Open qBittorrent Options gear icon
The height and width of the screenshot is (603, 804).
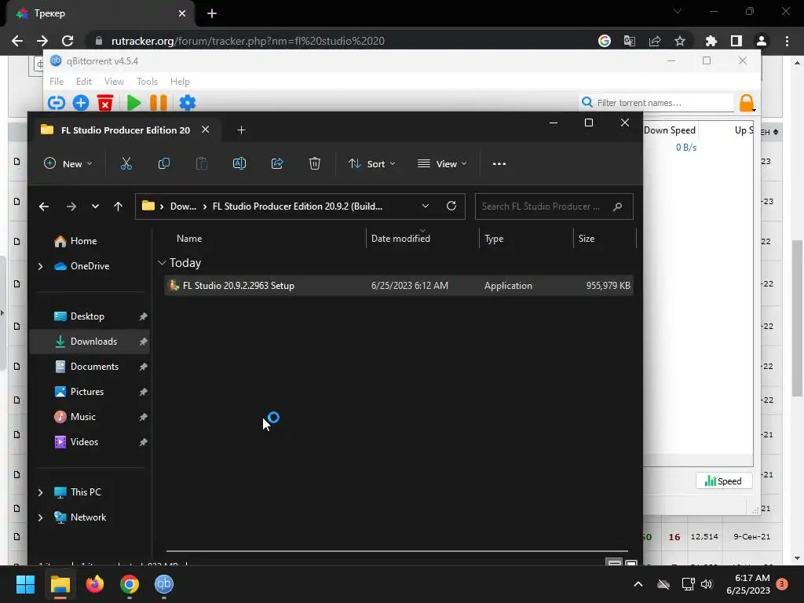[x=187, y=103]
